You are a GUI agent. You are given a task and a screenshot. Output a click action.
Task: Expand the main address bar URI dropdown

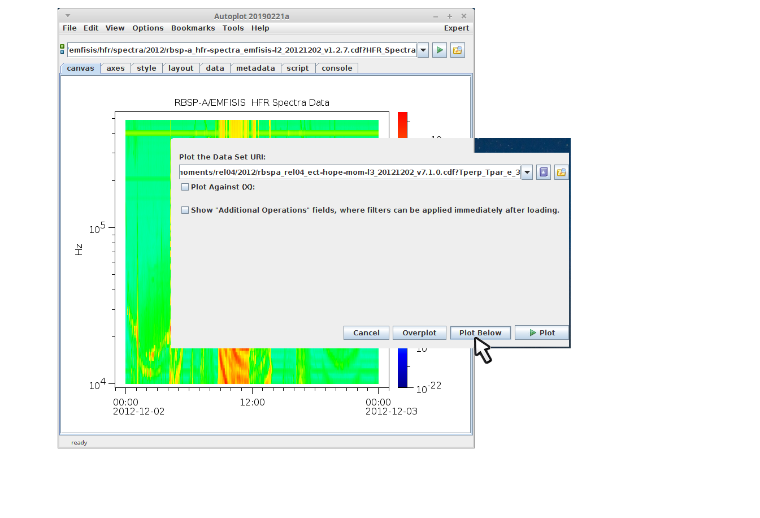coord(423,50)
